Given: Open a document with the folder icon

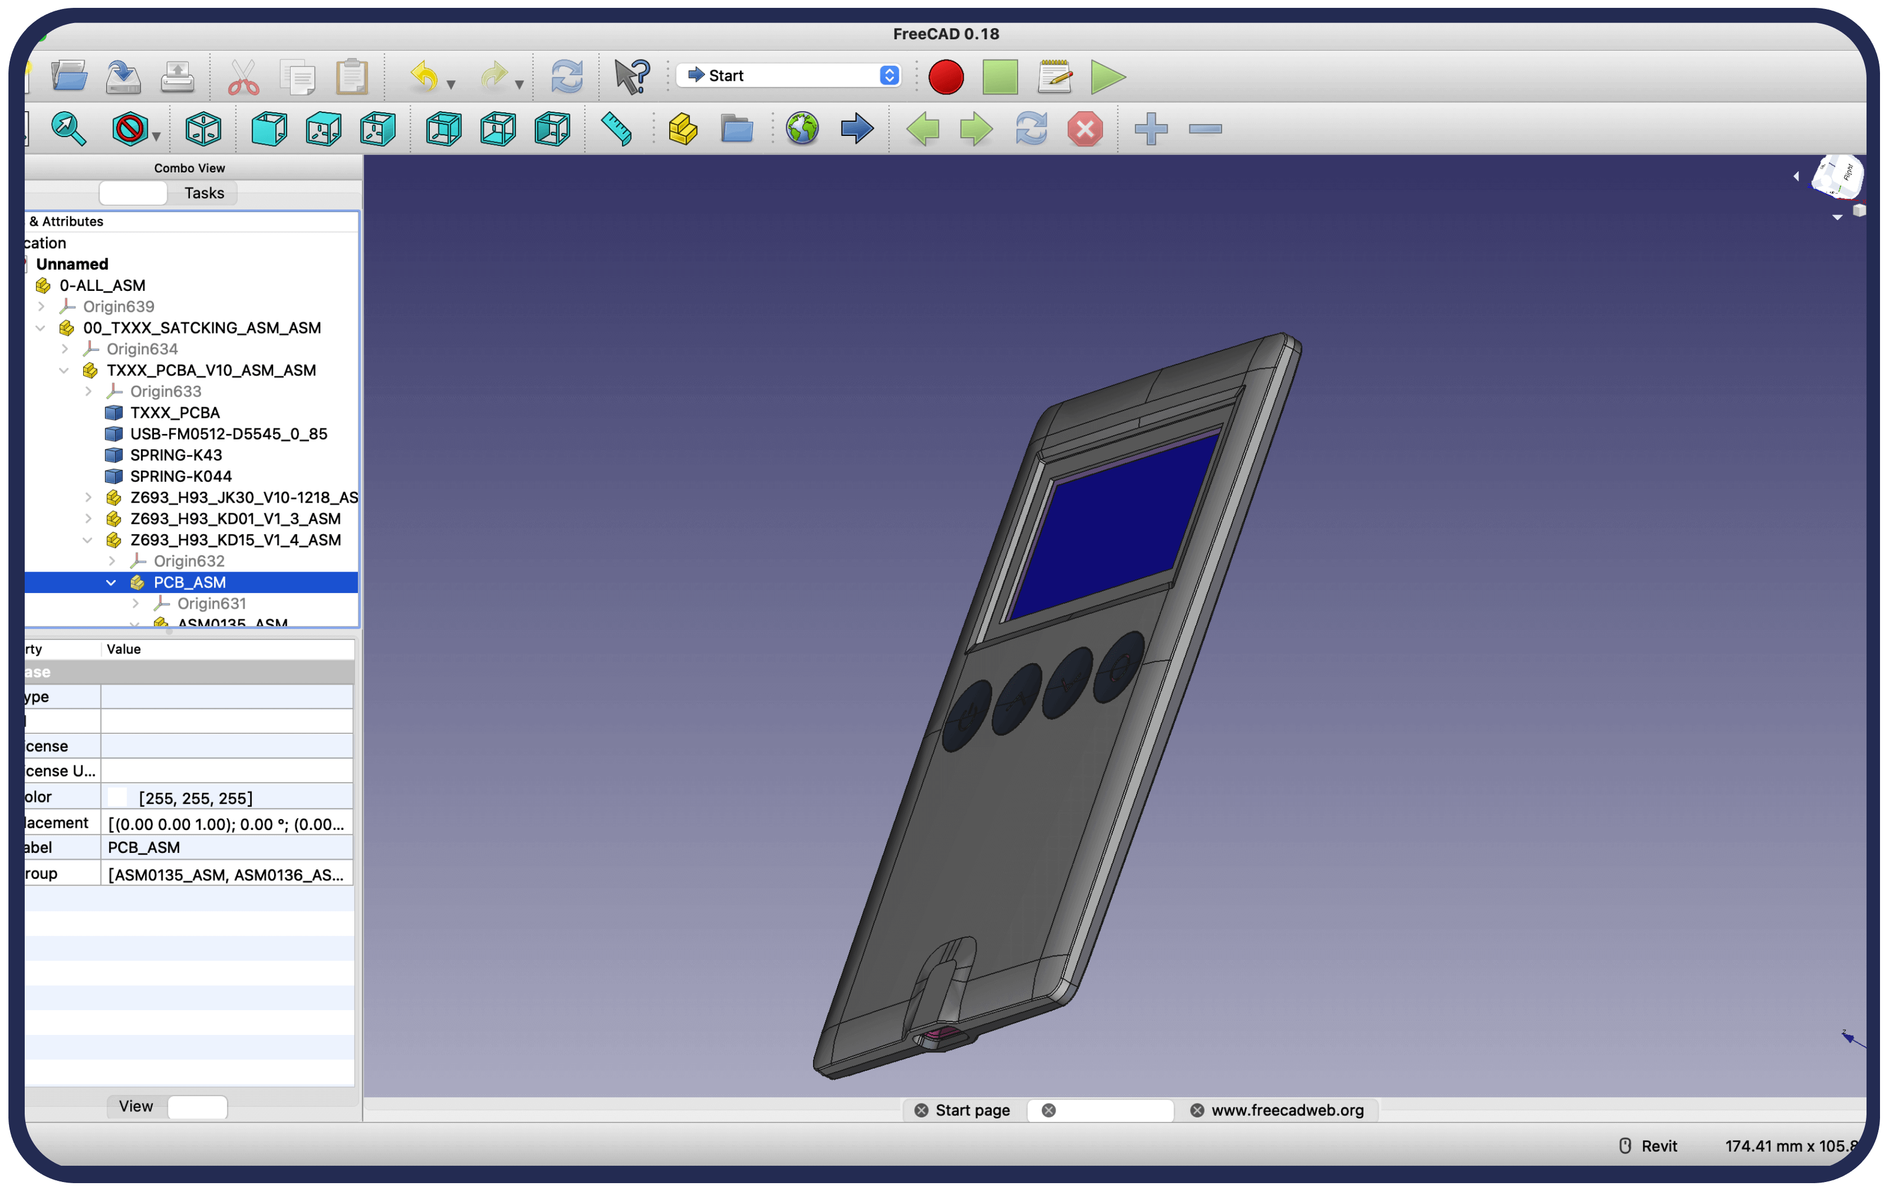Looking at the screenshot, I should tap(69, 76).
